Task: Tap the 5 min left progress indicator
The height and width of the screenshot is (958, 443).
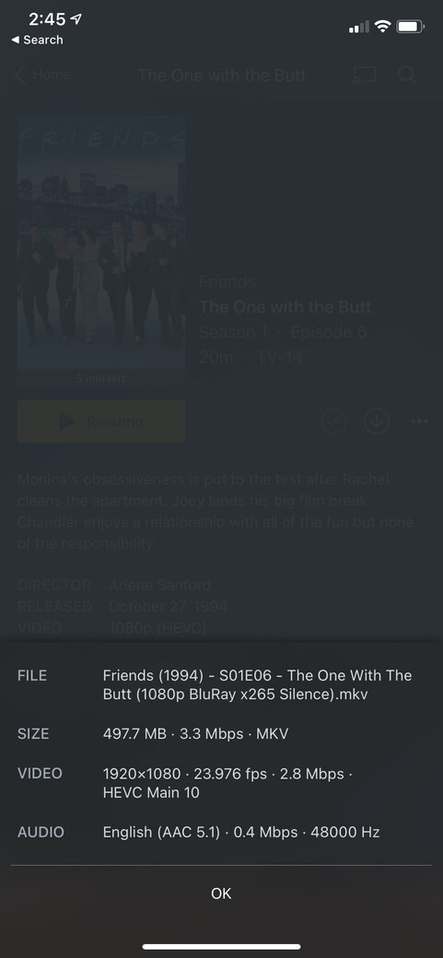Action: 100,379
